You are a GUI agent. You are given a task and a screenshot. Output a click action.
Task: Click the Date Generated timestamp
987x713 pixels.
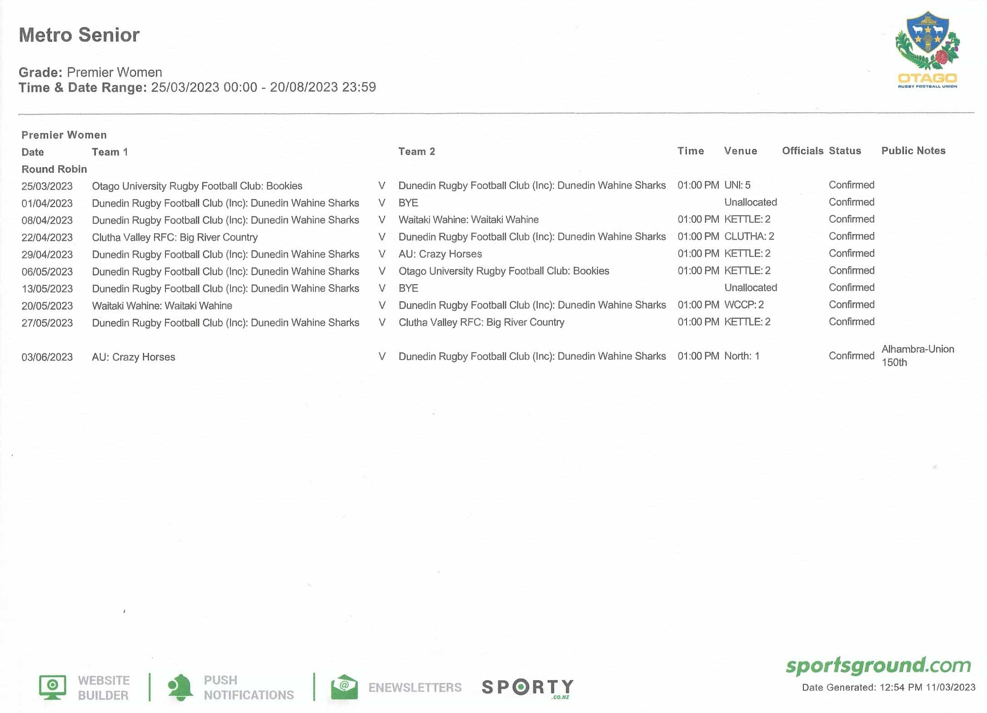pyautogui.click(x=888, y=688)
